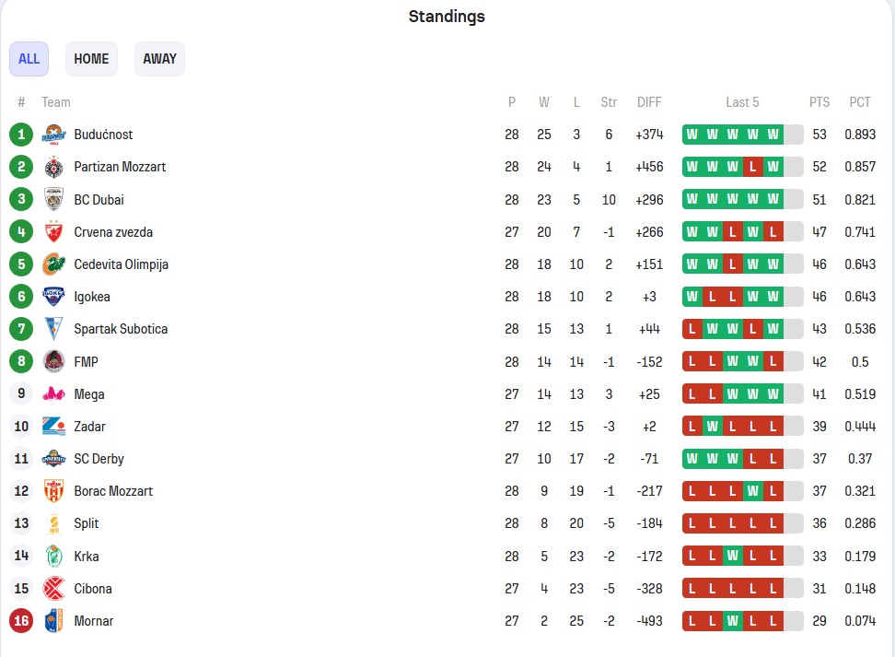Open the Borac Mozzart team link
The height and width of the screenshot is (657, 895).
click(114, 491)
